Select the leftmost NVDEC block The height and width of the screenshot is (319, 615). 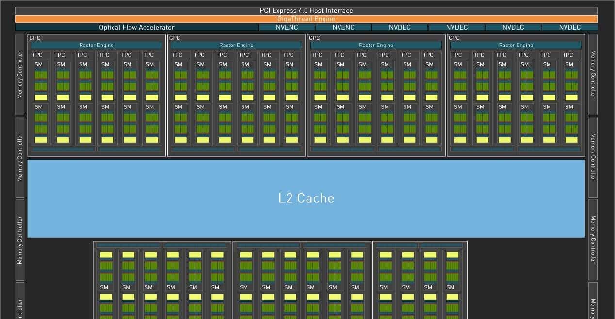(x=400, y=28)
